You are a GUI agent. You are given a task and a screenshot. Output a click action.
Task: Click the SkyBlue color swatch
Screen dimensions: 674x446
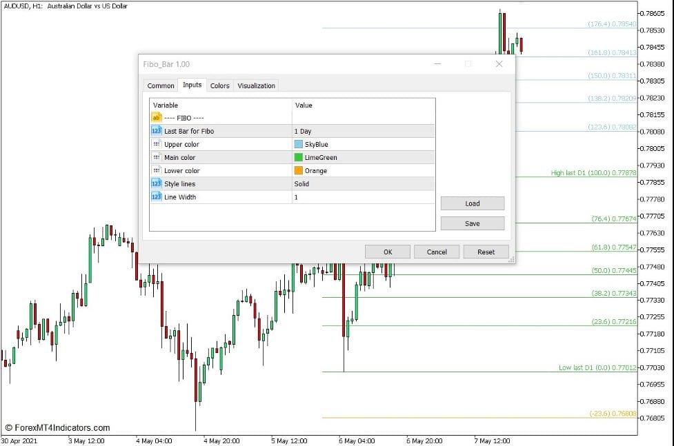[x=299, y=145]
